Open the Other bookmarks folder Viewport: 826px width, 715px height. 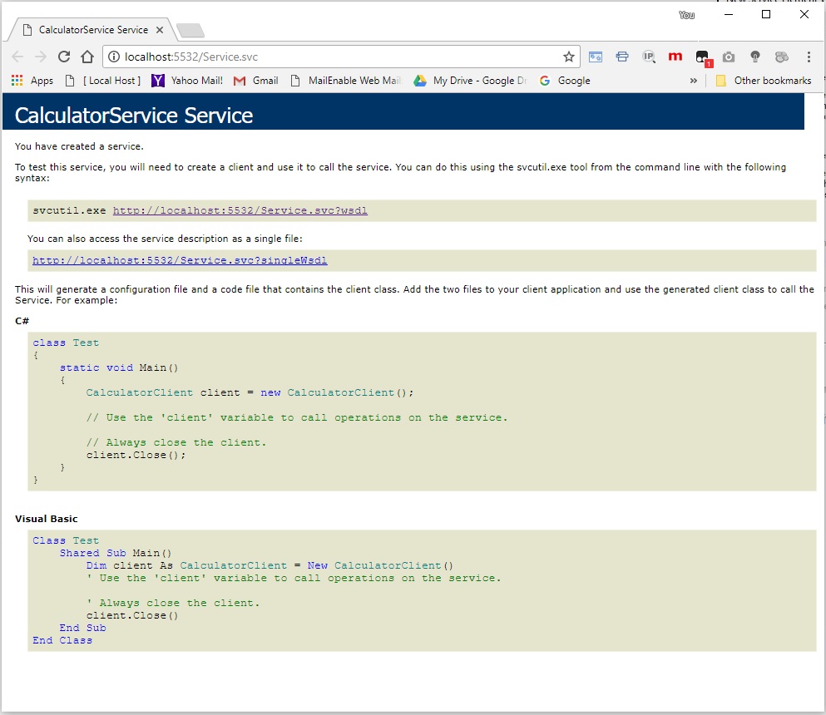click(x=763, y=81)
